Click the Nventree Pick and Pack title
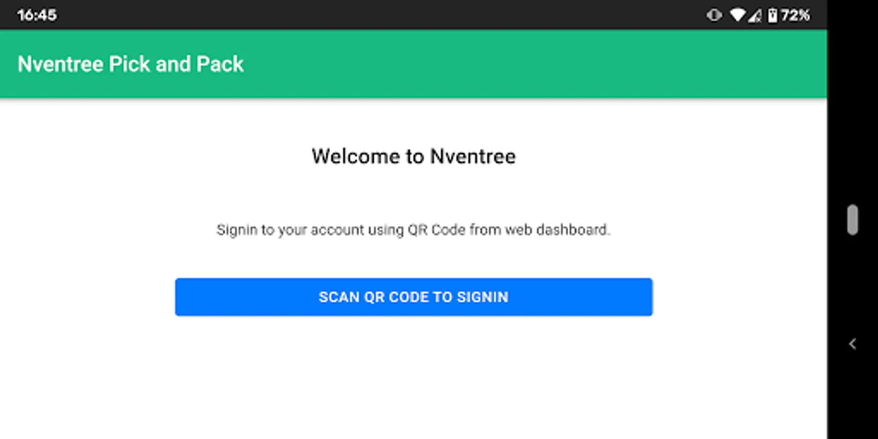Screen dimensions: 878x439 130,64
